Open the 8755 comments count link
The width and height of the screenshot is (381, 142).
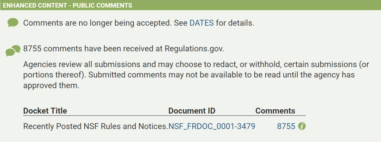[x=286, y=126]
